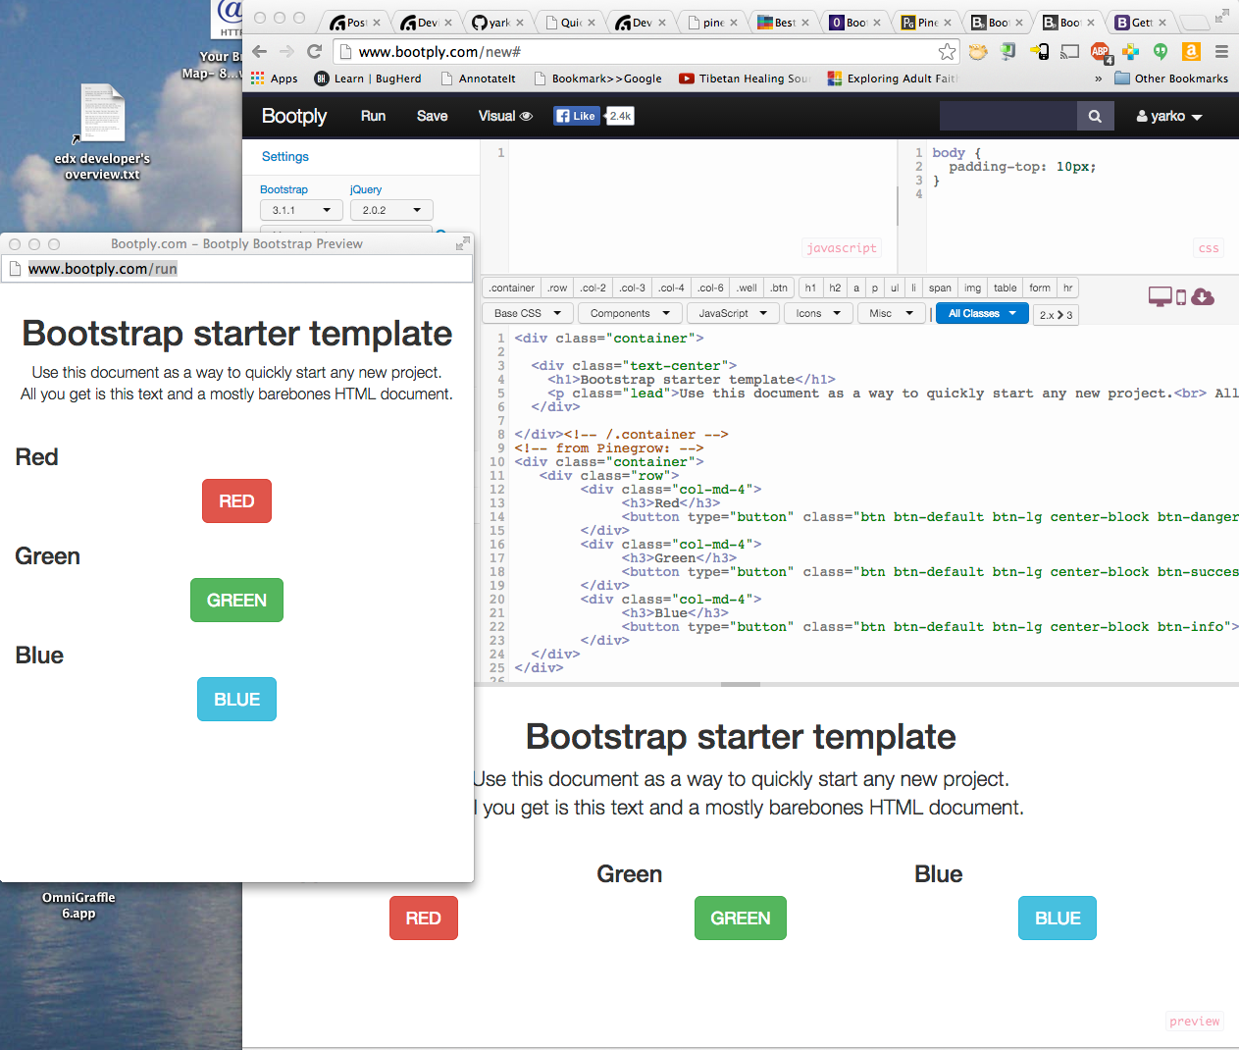Image resolution: width=1239 pixels, height=1050 pixels.
Task: Expand the Base CSS dropdown
Action: [527, 313]
